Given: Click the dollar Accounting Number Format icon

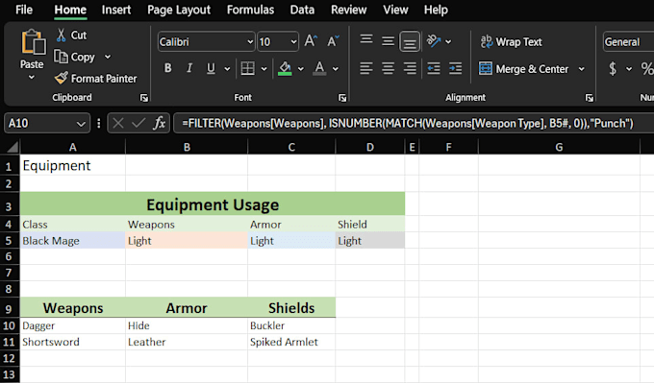Looking at the screenshot, I should (x=613, y=68).
